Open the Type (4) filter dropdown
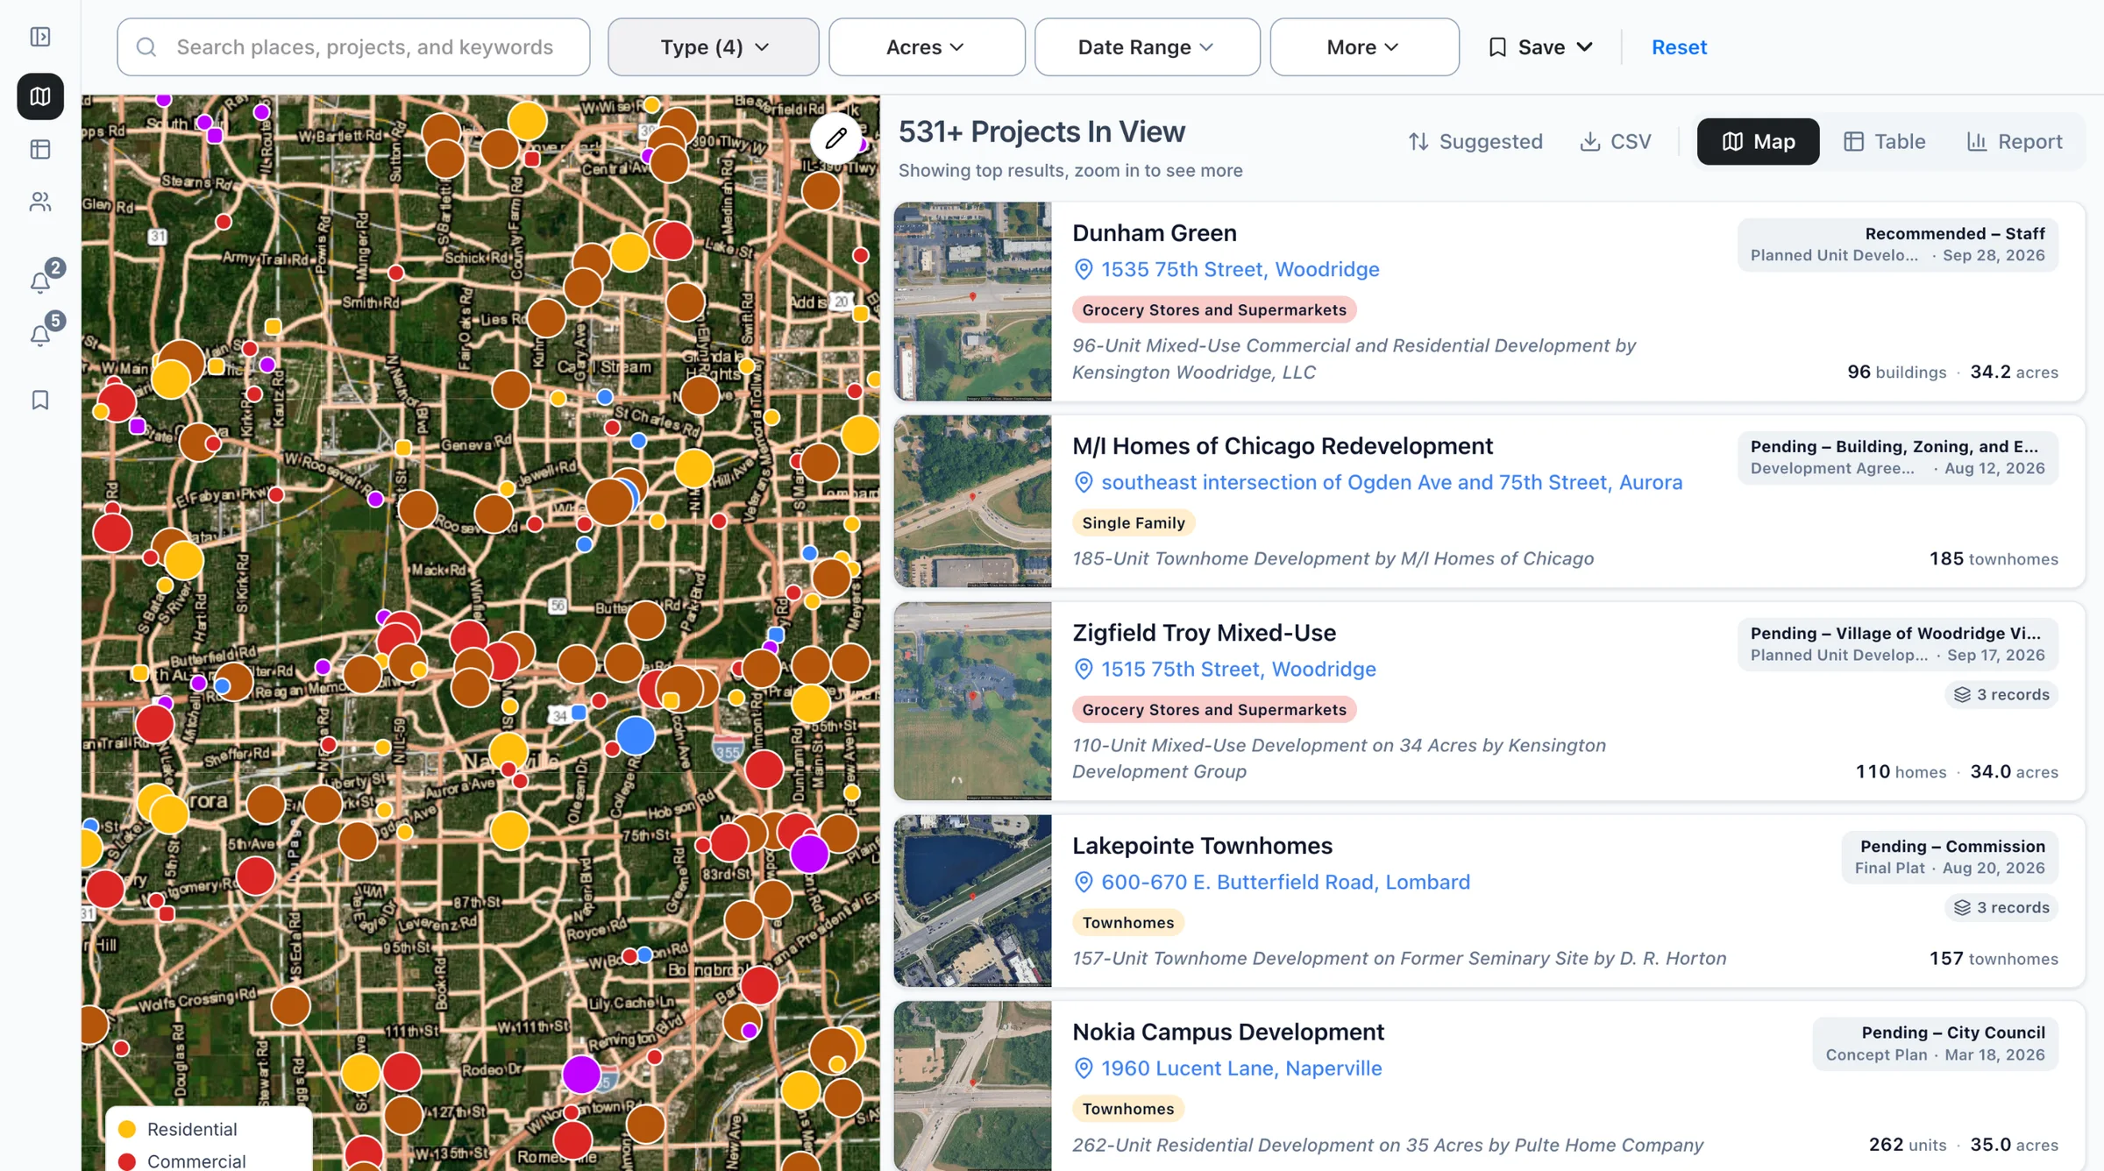Viewport: 2104px width, 1171px height. [x=714, y=47]
